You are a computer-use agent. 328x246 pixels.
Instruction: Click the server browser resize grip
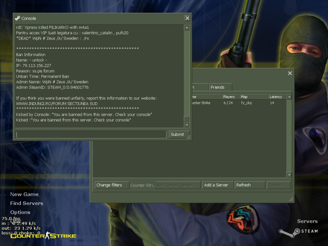pos(291,199)
